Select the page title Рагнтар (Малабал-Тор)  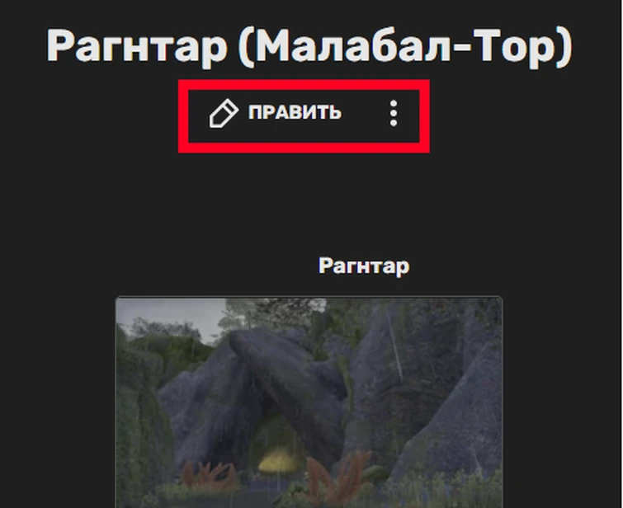(x=309, y=46)
